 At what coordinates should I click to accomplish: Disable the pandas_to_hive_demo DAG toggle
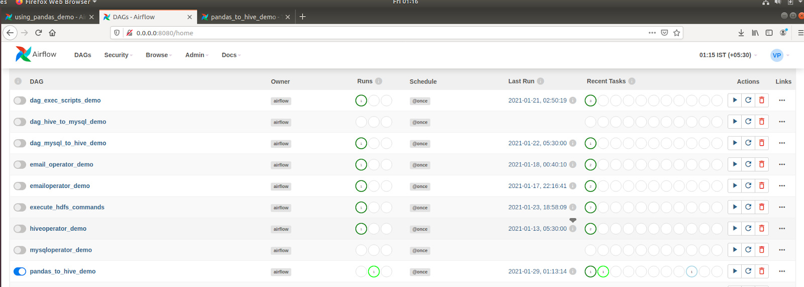tap(20, 271)
